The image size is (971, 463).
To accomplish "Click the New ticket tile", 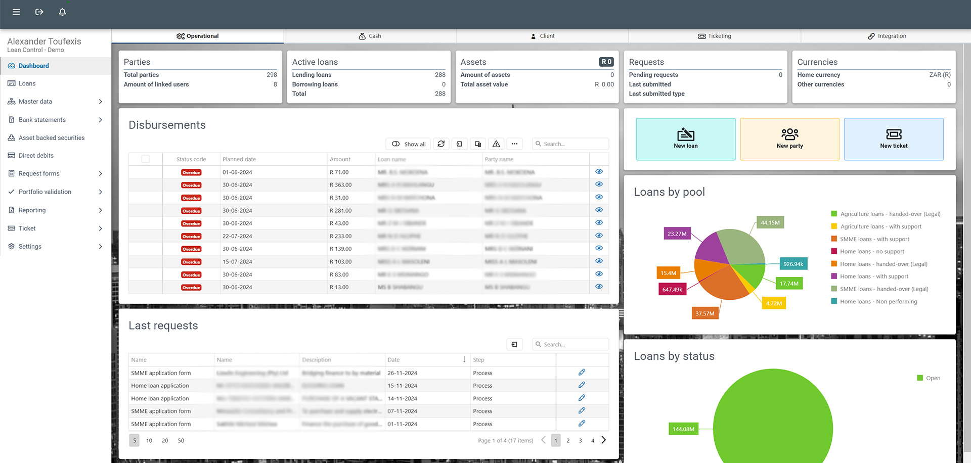I will (894, 139).
